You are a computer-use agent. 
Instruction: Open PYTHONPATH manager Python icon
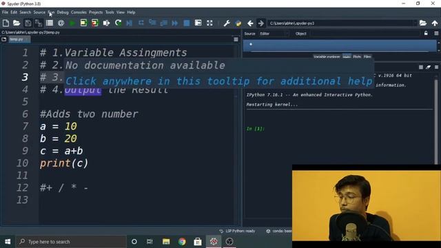click(x=238, y=23)
